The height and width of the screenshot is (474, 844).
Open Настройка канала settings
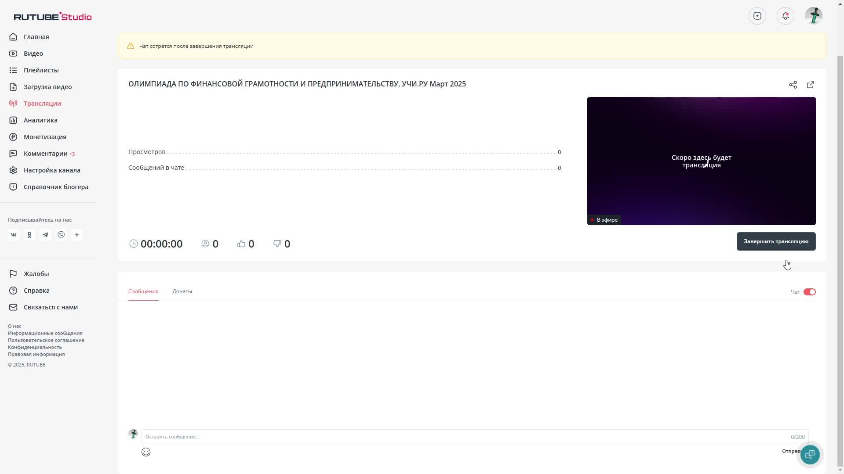coord(51,169)
